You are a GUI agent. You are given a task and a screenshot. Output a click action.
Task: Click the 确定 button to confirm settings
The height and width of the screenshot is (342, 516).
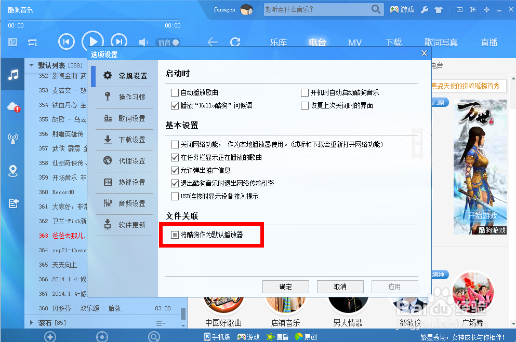pyautogui.click(x=285, y=286)
